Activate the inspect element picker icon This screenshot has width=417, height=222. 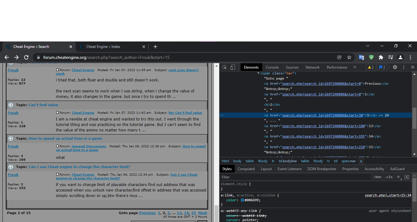[x=224, y=67]
